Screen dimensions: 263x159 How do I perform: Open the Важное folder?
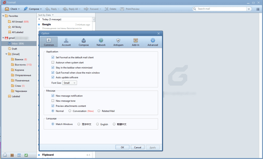tap(19, 59)
